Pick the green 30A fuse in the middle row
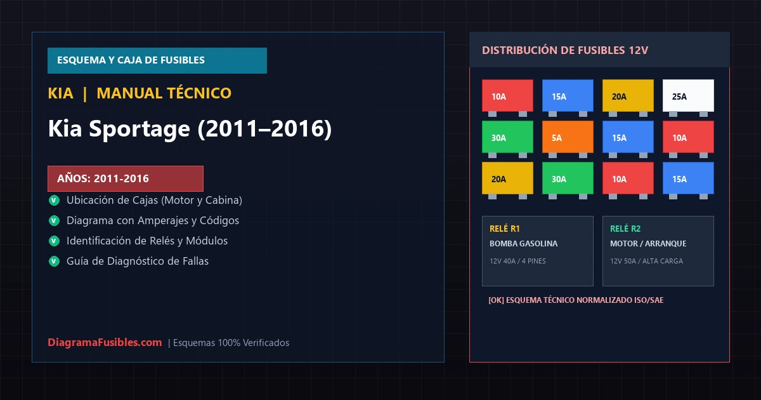This screenshot has width=761, height=400. point(507,137)
